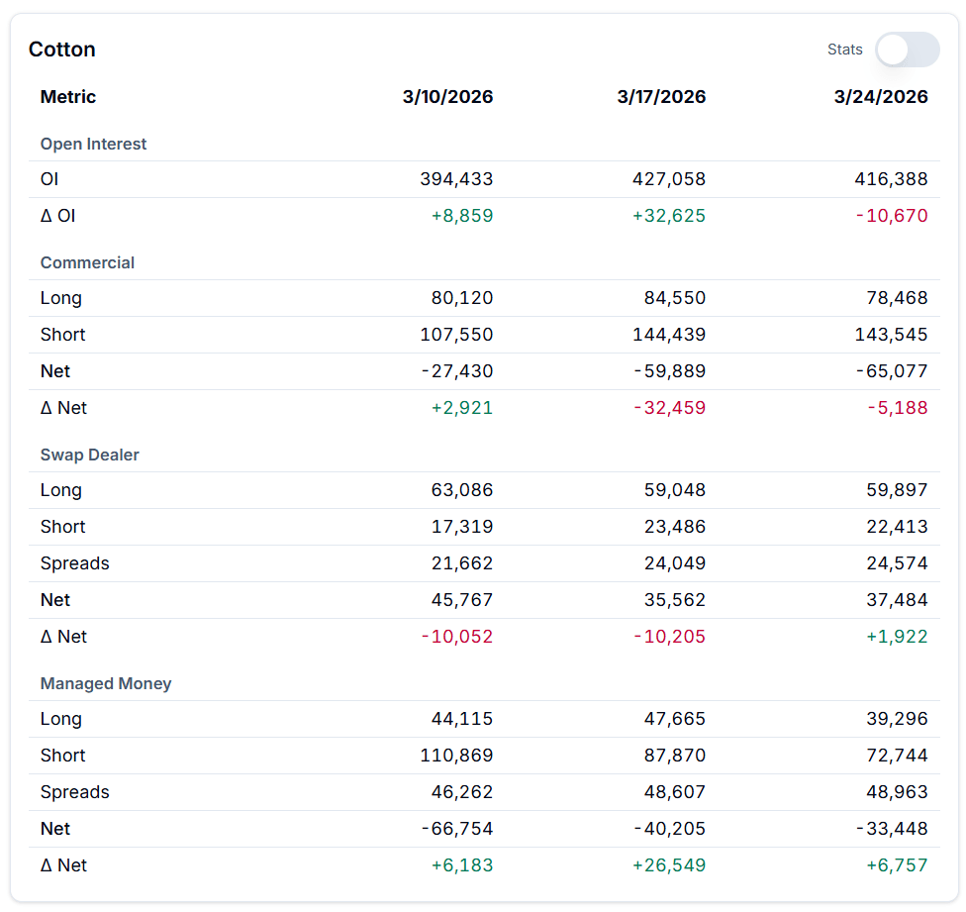Select the 3/10/2026 column header
Screen dimensions: 966x912
tap(447, 97)
